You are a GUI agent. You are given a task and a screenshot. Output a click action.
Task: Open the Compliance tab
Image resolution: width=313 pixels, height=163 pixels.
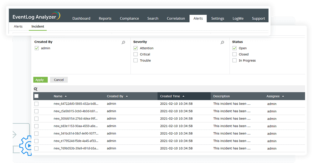coord(129,18)
